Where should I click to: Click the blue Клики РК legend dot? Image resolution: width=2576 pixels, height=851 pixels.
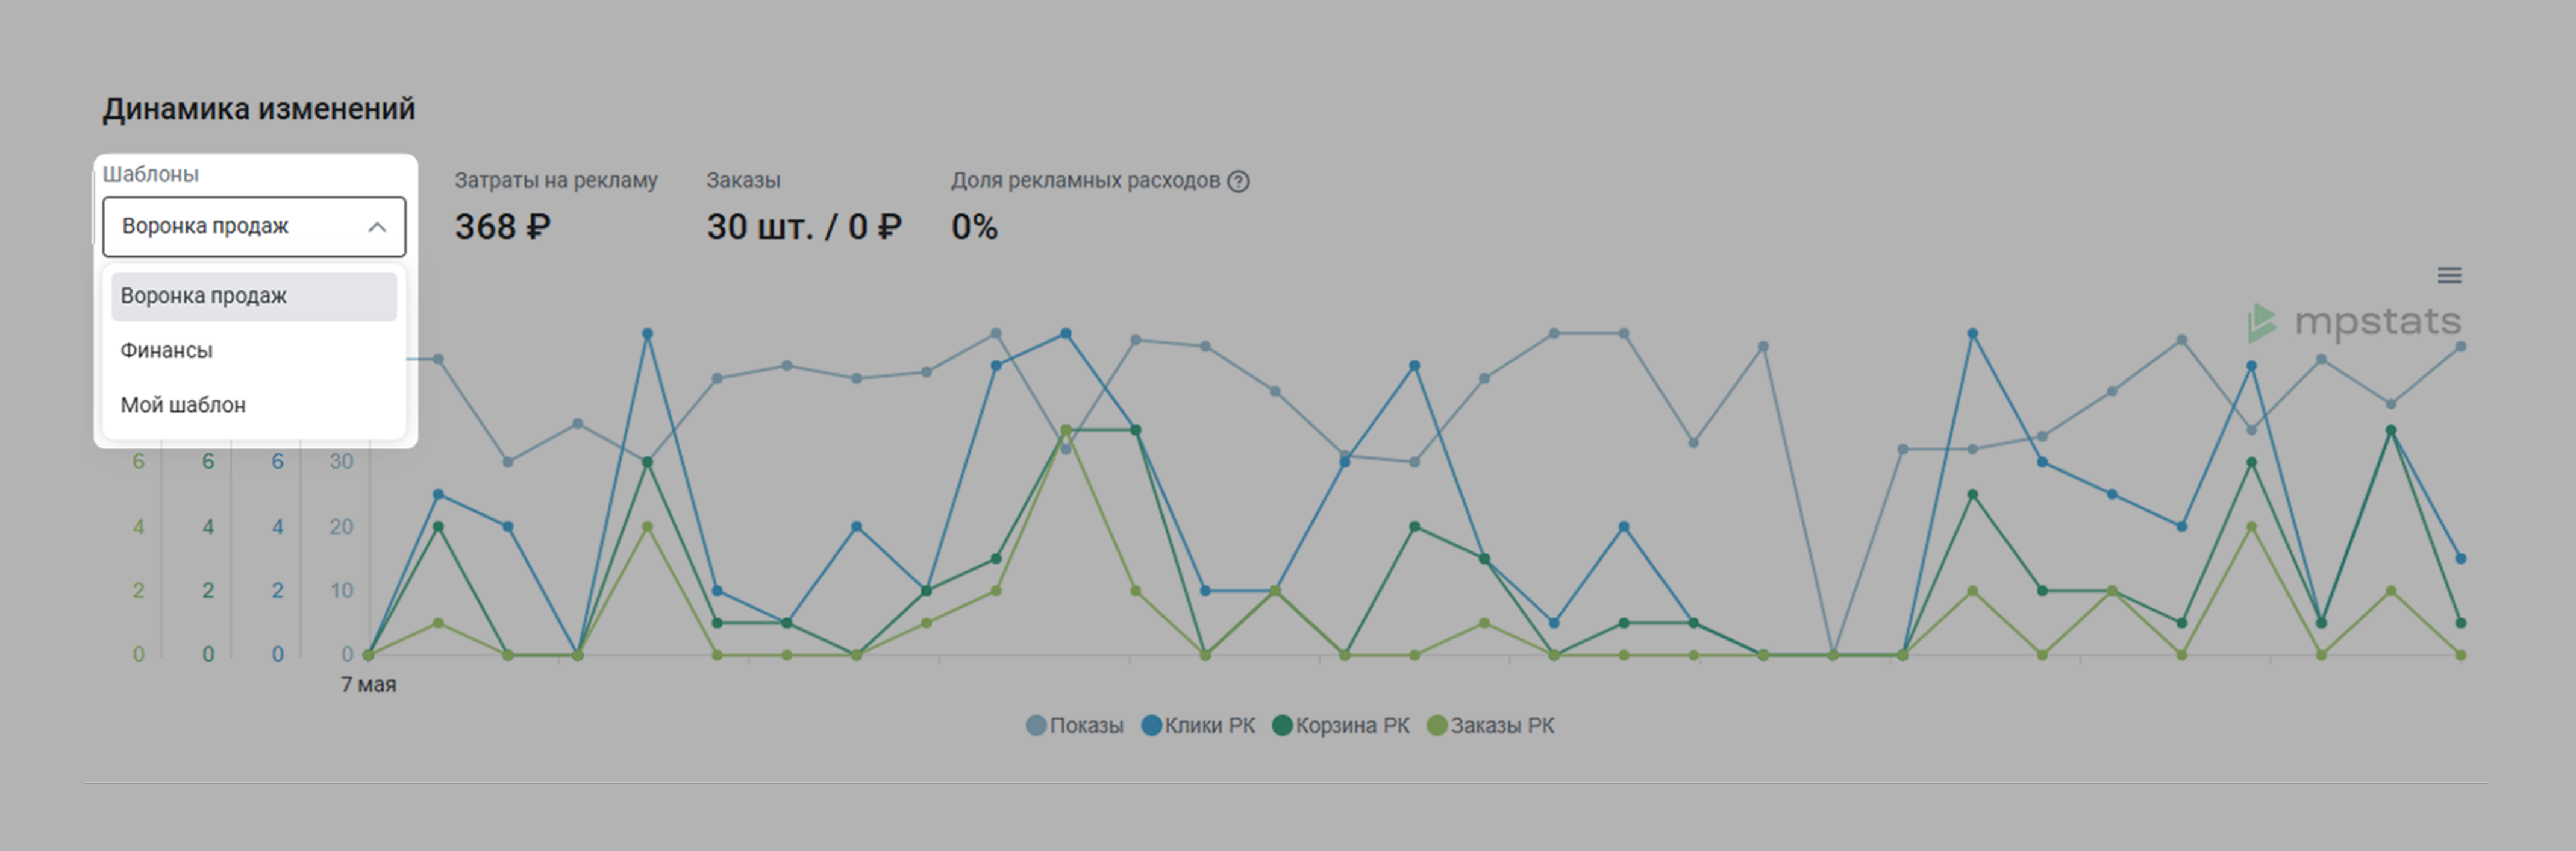coord(1151,726)
